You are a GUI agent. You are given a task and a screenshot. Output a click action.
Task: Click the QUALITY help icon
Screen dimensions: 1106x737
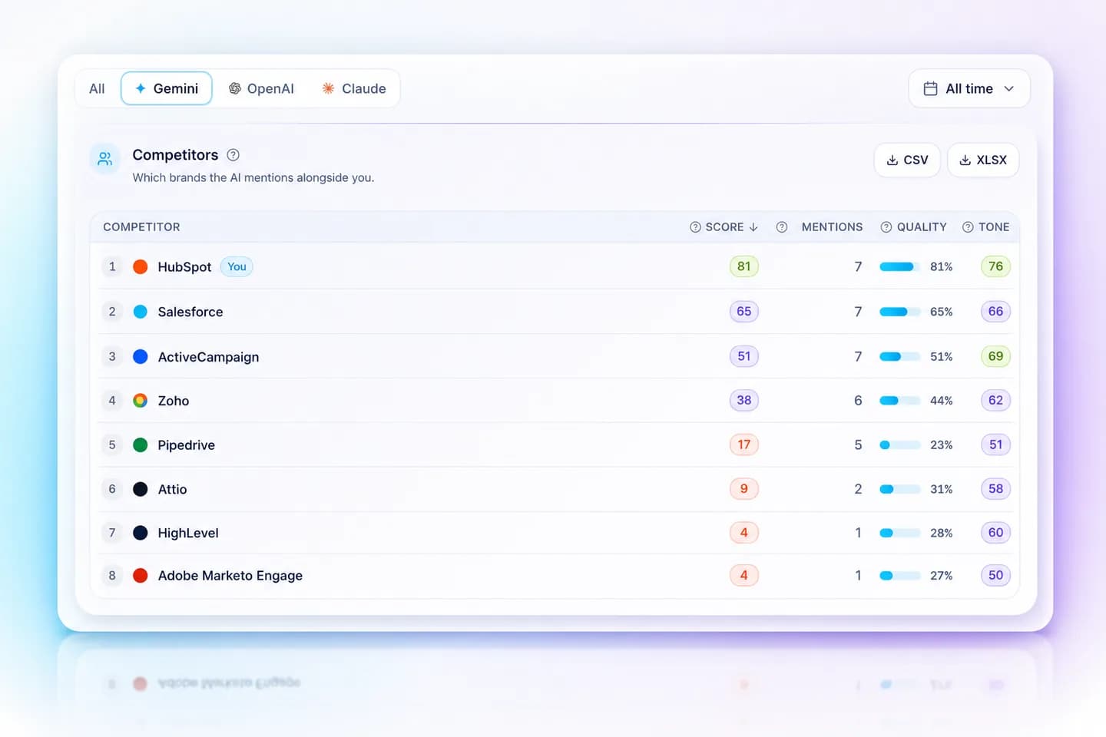point(886,227)
